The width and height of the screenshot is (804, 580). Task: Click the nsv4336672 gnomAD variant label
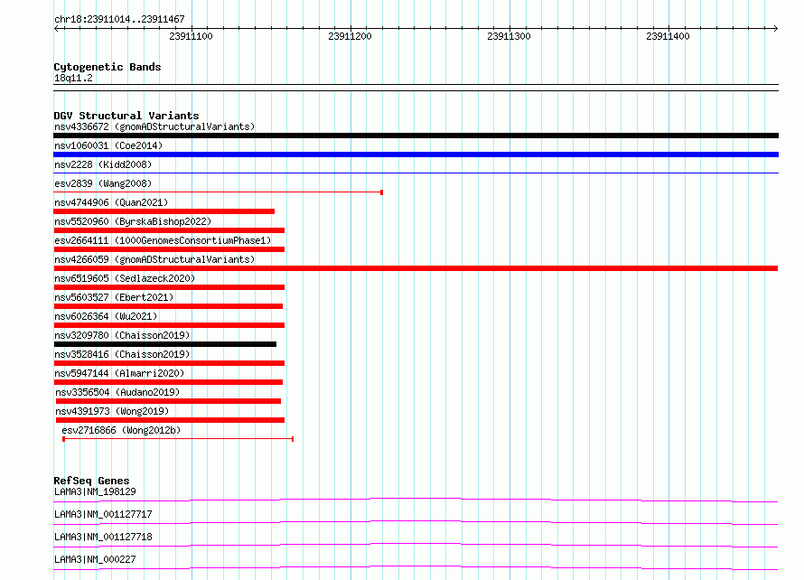coord(154,126)
